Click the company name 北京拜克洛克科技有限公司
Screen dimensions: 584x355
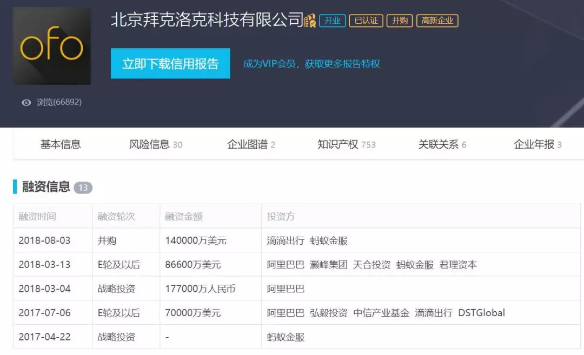tap(207, 19)
